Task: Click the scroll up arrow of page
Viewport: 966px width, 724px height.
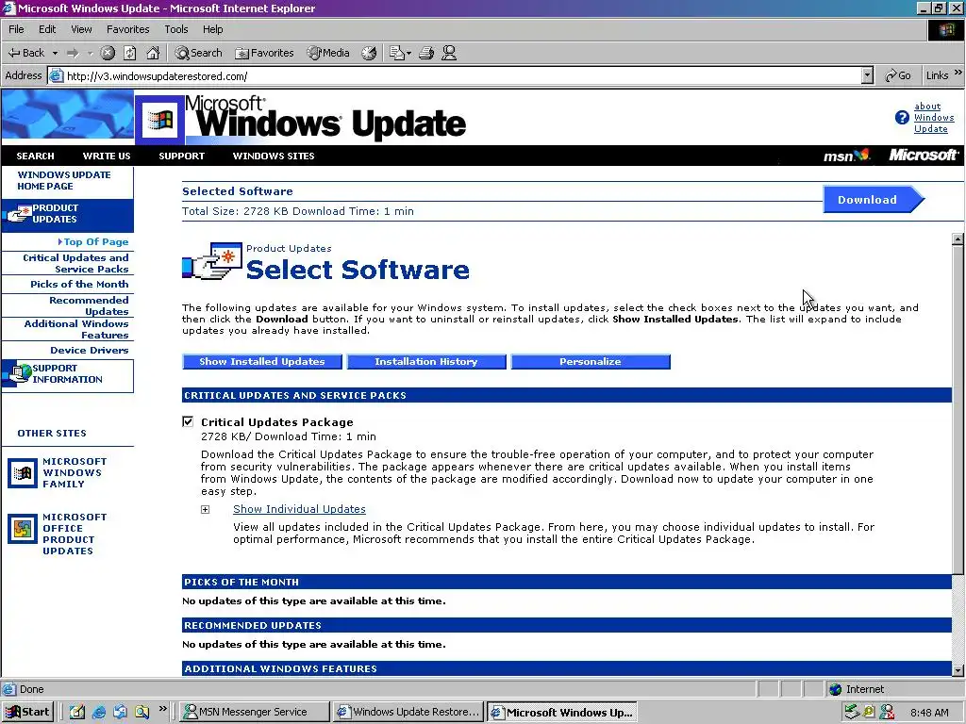Action: pos(958,239)
